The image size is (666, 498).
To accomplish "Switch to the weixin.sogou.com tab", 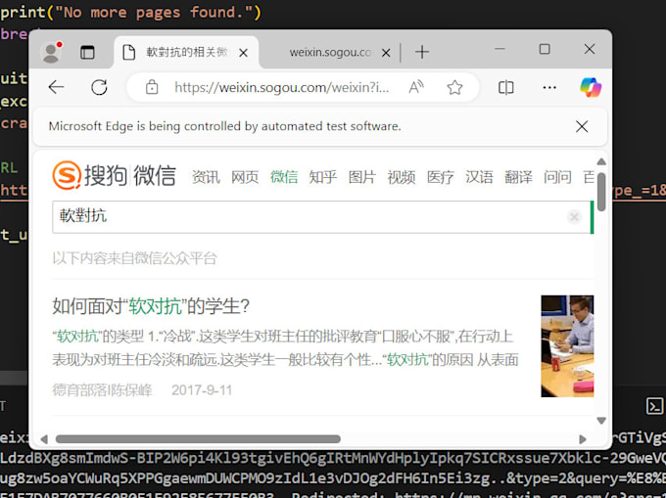I will click(330, 53).
